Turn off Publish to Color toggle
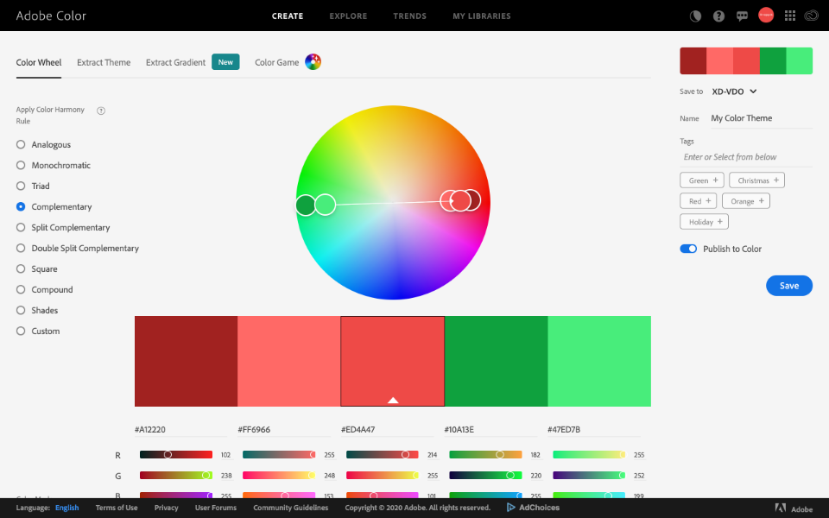829x518 pixels. tap(688, 249)
